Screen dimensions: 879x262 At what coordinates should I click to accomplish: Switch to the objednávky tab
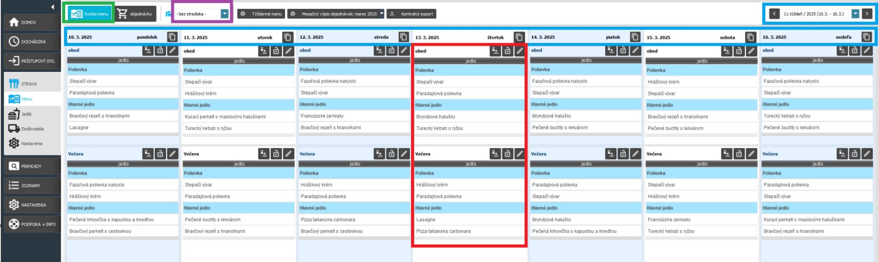(x=135, y=14)
